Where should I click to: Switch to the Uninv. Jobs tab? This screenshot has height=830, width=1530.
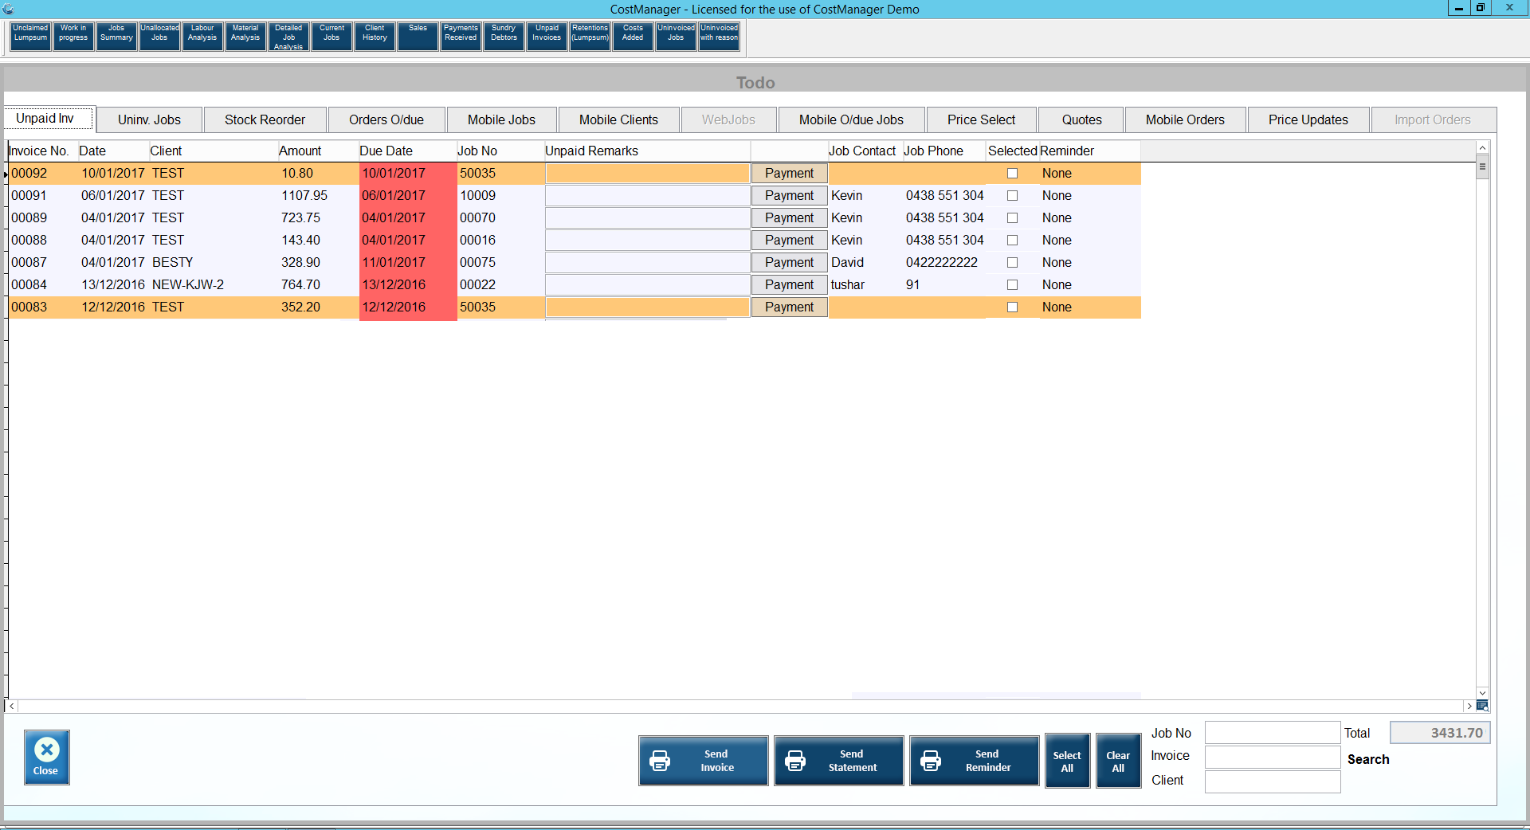pyautogui.click(x=150, y=119)
